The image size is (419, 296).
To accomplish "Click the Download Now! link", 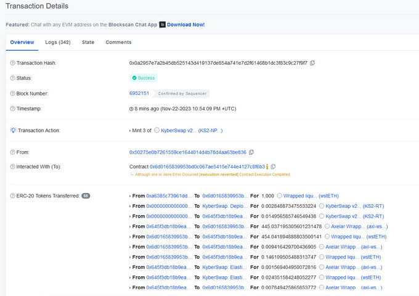I will 185,25.
